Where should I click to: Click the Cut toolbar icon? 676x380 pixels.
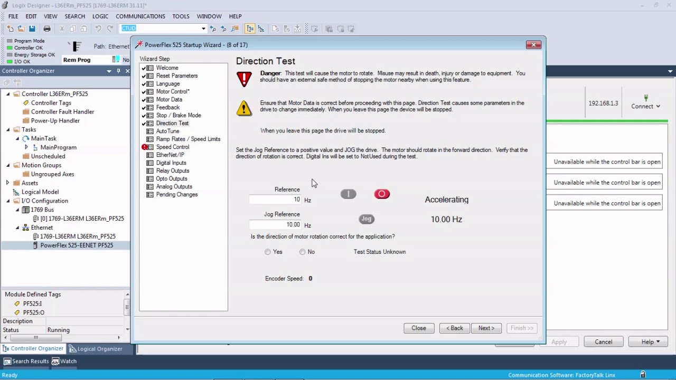point(62,28)
